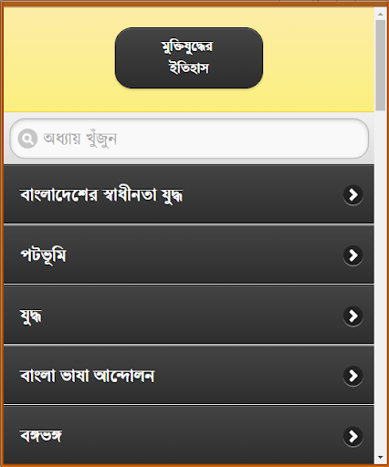Image resolution: width=389 pixels, height=467 pixels.
Task: Click the arrow icon beside যুদ্ধ
Action: (353, 316)
